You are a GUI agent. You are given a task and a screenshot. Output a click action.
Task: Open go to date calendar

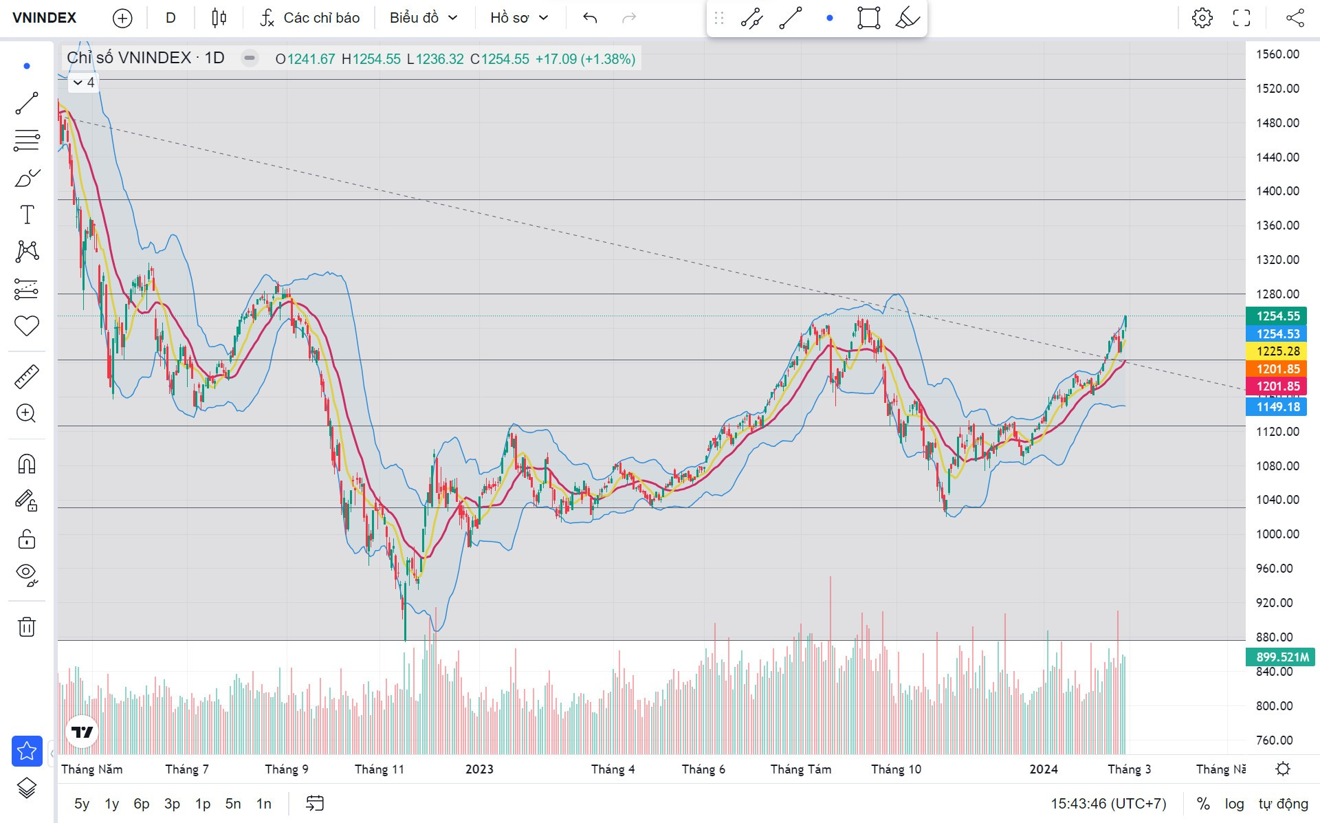coord(315,803)
